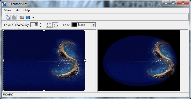Click the IE Feather Art title bar icon
The image size is (191, 99).
click(4, 4)
